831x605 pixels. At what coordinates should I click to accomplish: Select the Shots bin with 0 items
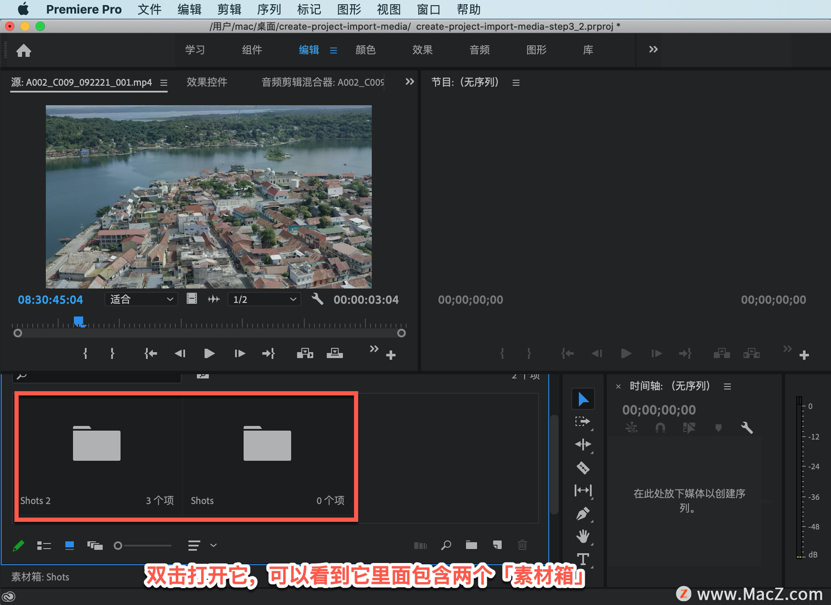click(x=267, y=443)
